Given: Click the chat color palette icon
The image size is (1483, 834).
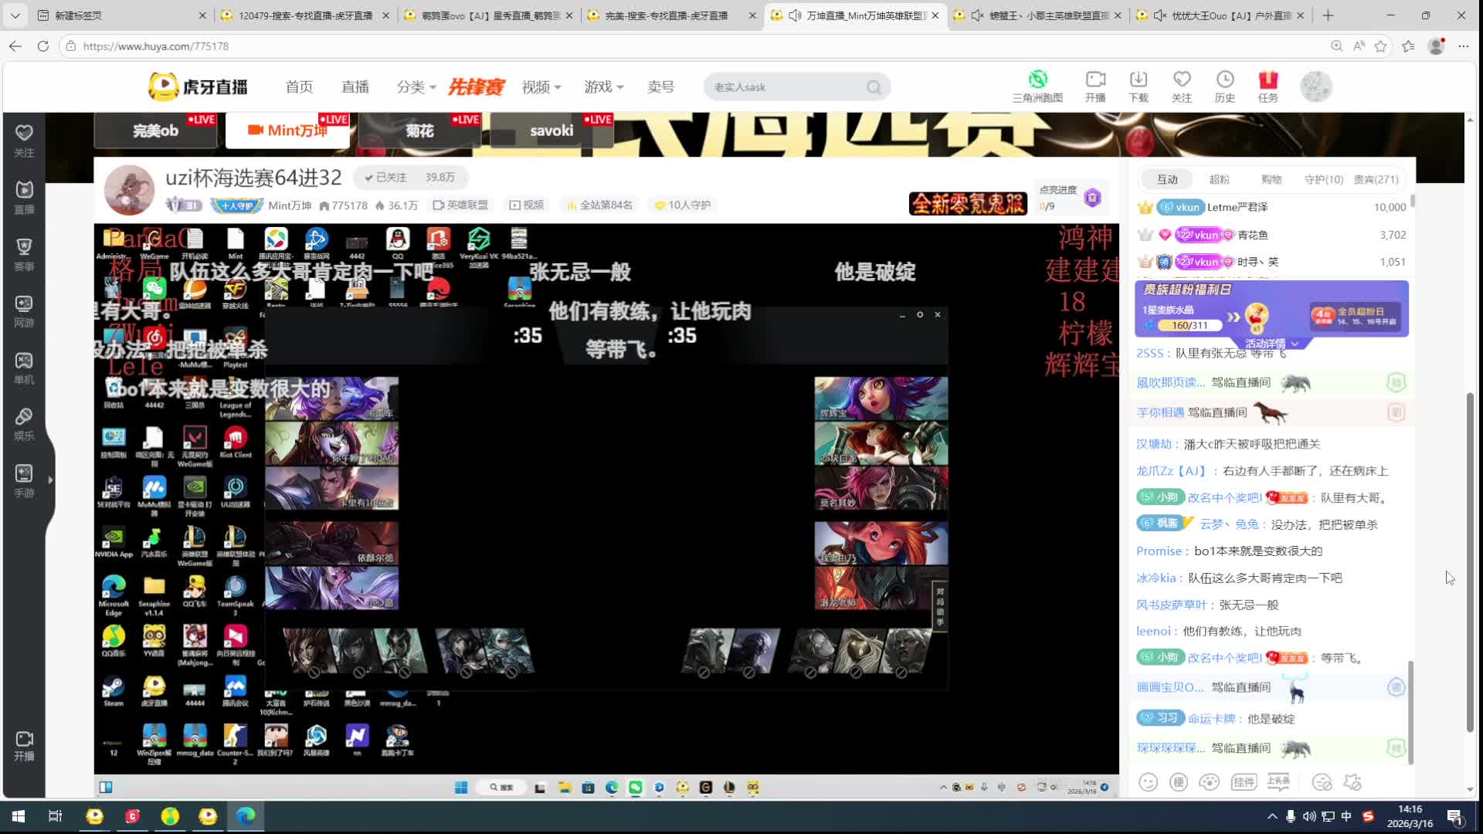Looking at the screenshot, I should [1210, 782].
